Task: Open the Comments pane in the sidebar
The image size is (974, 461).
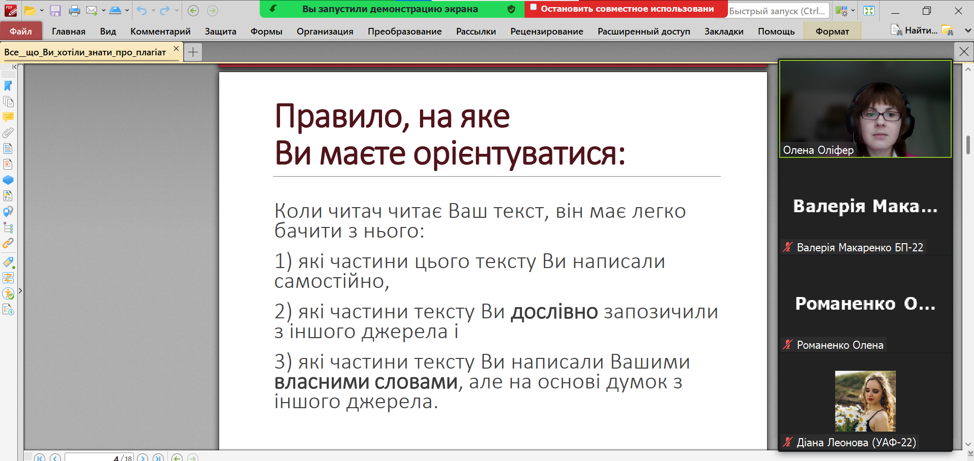Action: pyautogui.click(x=8, y=117)
